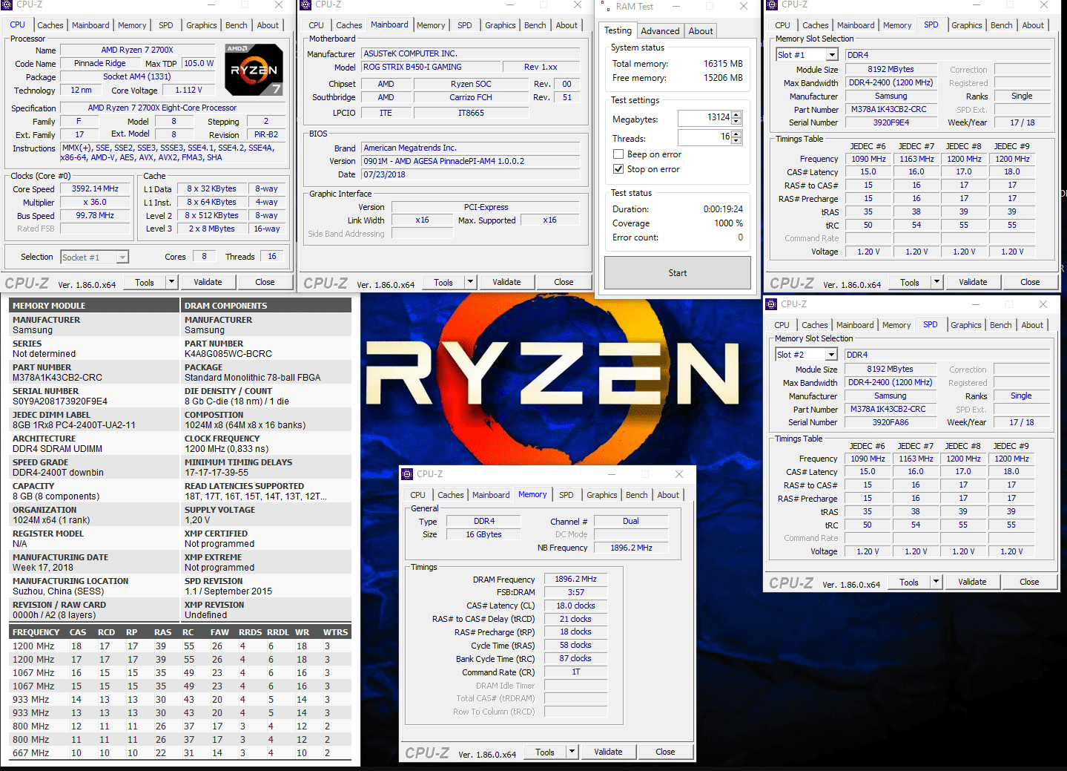Click the CPU-Z title icon of Slot #1 SPD window
Viewport: 1067px width, 771px height.
[772, 4]
